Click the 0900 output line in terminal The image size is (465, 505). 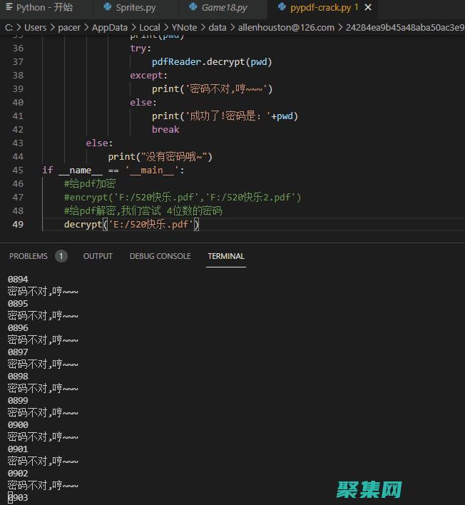[18, 425]
